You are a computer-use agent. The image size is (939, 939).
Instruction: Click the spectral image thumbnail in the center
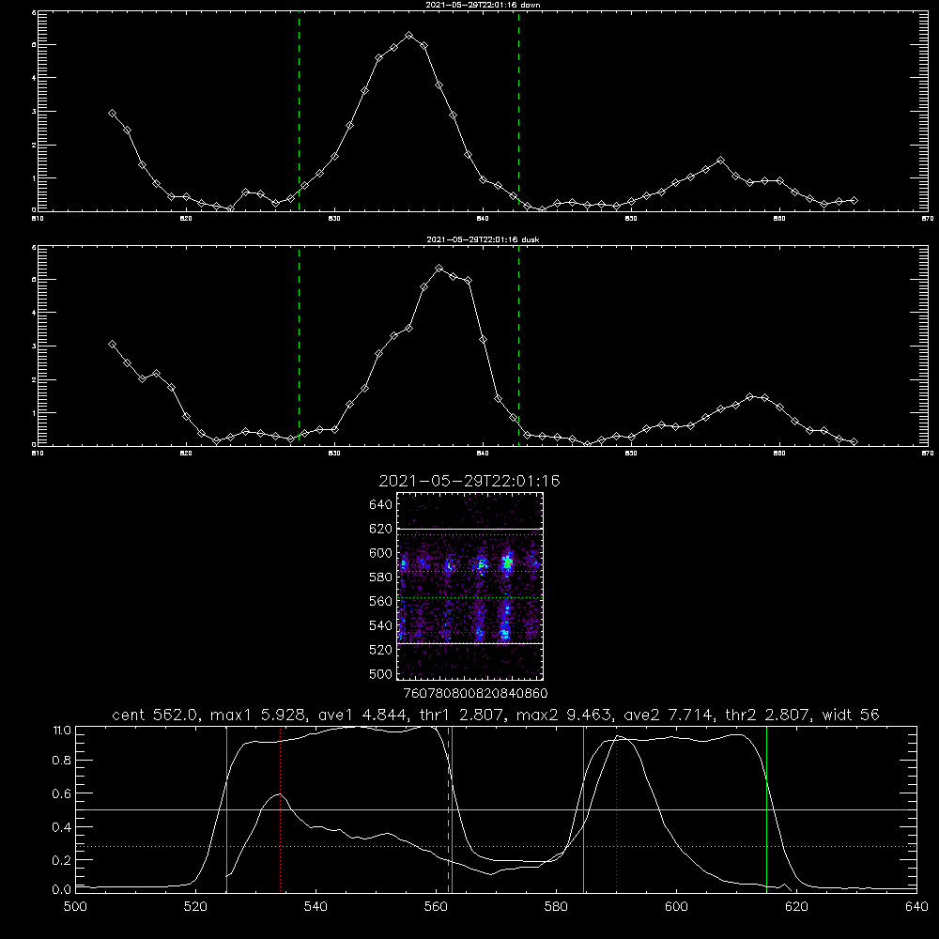point(470,586)
